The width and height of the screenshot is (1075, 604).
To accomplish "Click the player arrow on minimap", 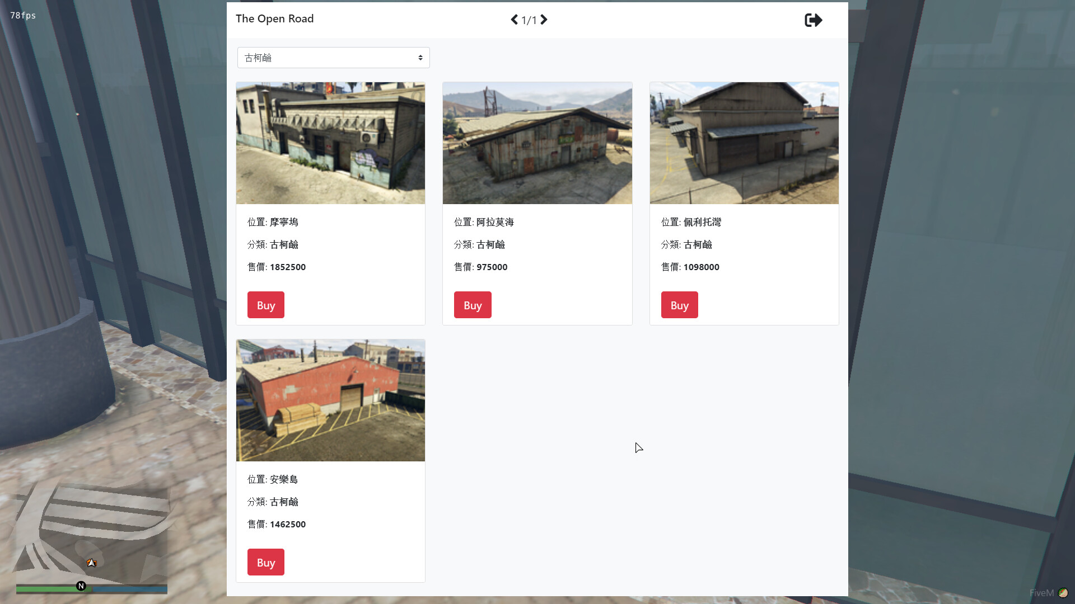I will 91,563.
